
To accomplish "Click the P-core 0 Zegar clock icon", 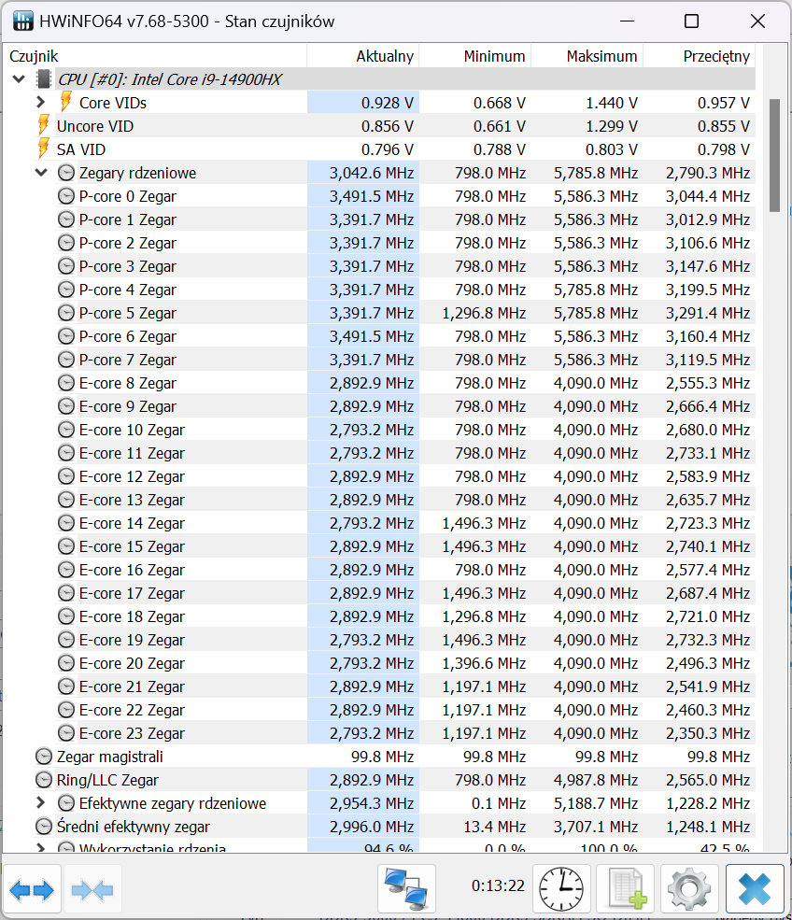I will pyautogui.click(x=66, y=196).
